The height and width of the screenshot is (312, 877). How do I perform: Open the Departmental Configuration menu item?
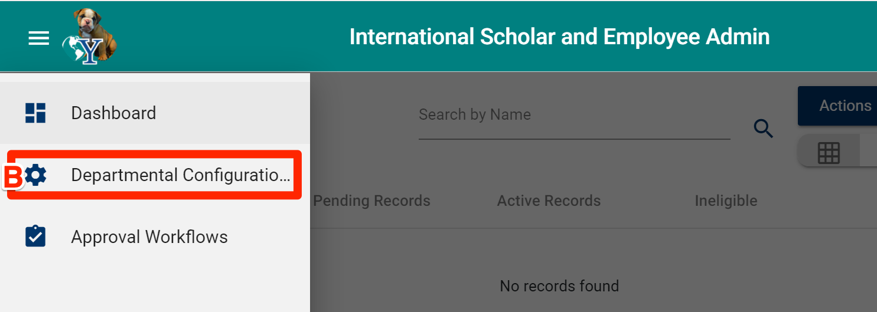(x=180, y=175)
